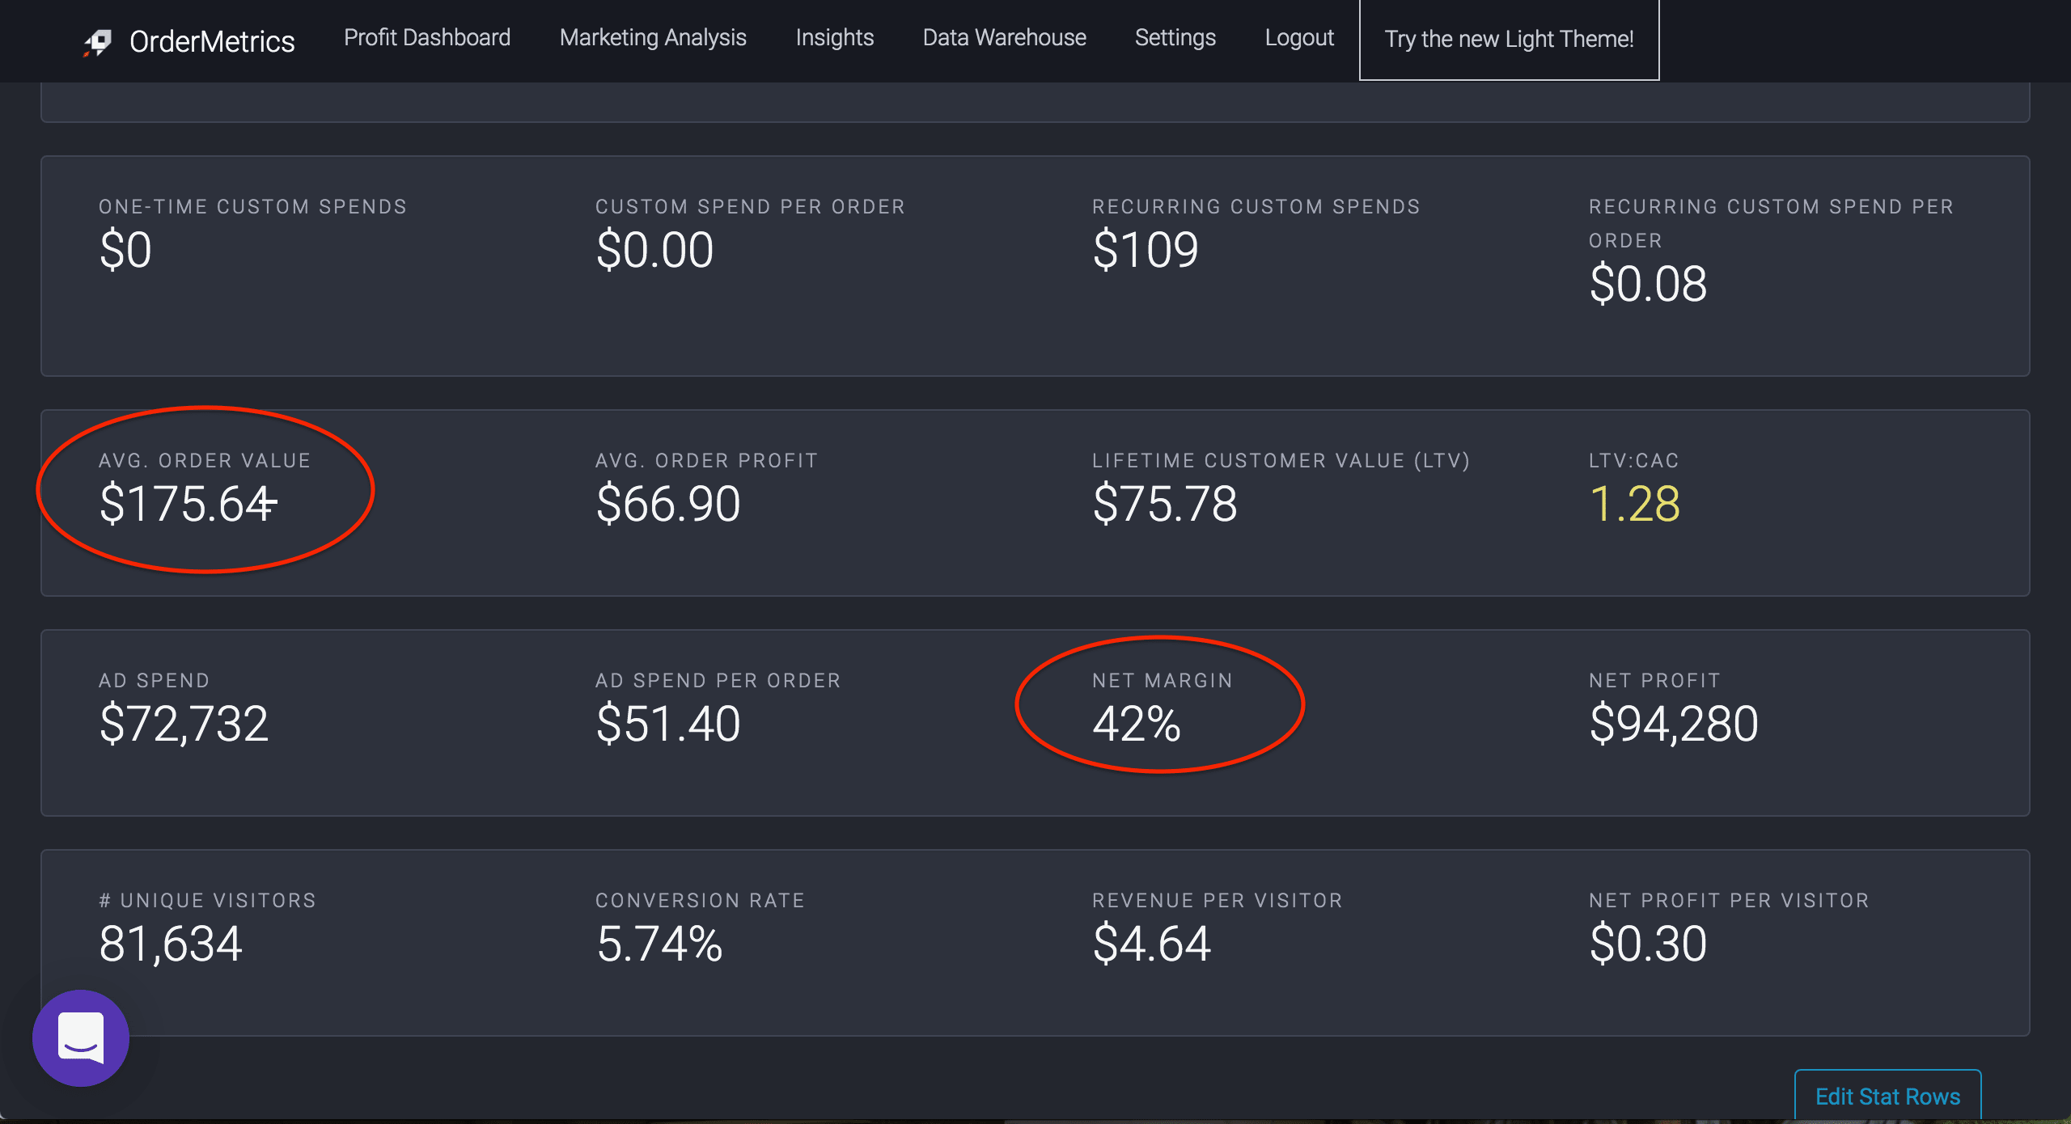Screen dimensions: 2071x1124
Task: Click the OrderMetrics rocket logo icon
Action: pos(98,42)
